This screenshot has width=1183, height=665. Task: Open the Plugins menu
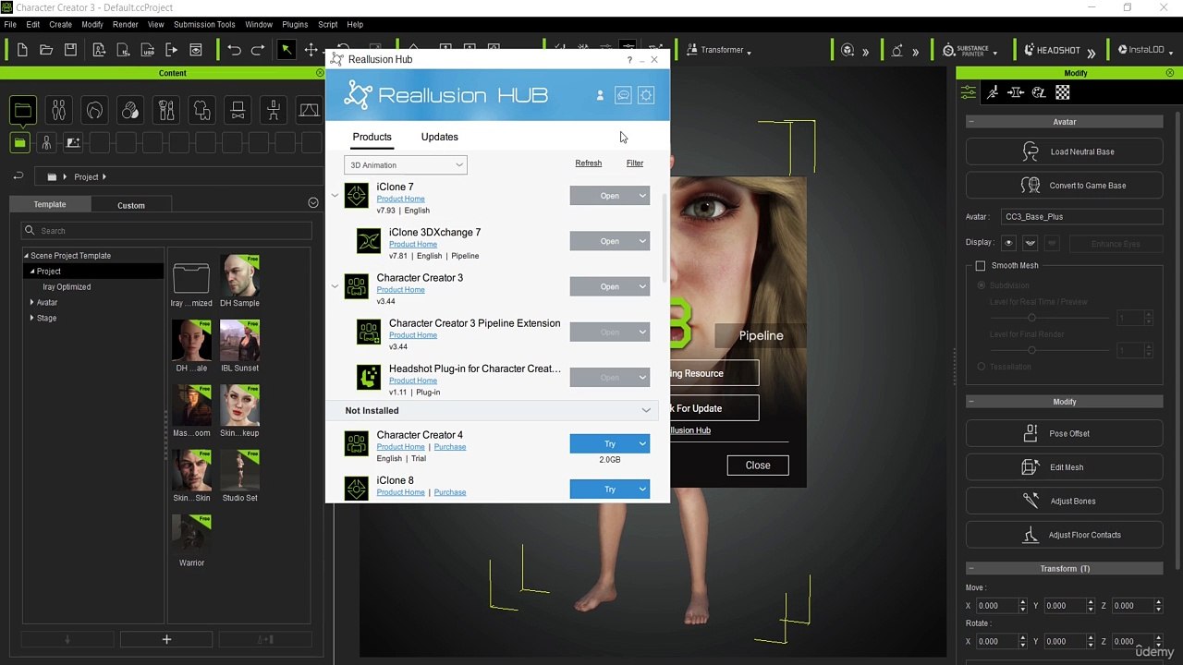pos(295,24)
